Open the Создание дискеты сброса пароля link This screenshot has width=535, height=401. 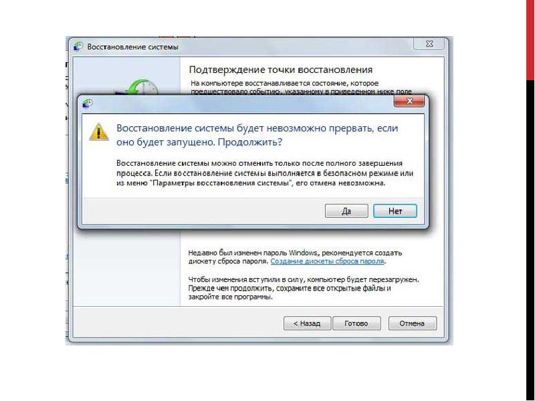327,261
